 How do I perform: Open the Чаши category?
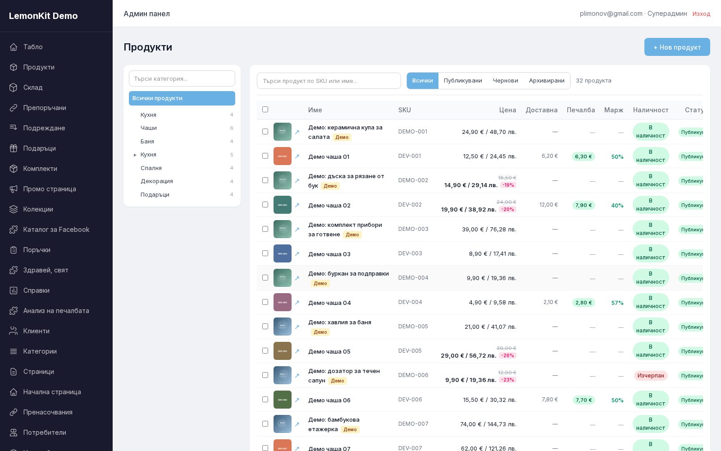pos(182,128)
